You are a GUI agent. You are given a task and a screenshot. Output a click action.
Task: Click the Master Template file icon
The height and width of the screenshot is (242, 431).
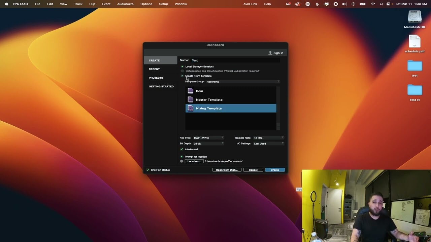(190, 99)
